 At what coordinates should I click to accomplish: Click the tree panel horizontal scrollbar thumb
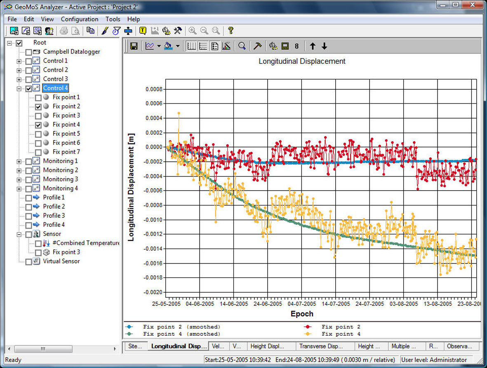tap(43, 349)
